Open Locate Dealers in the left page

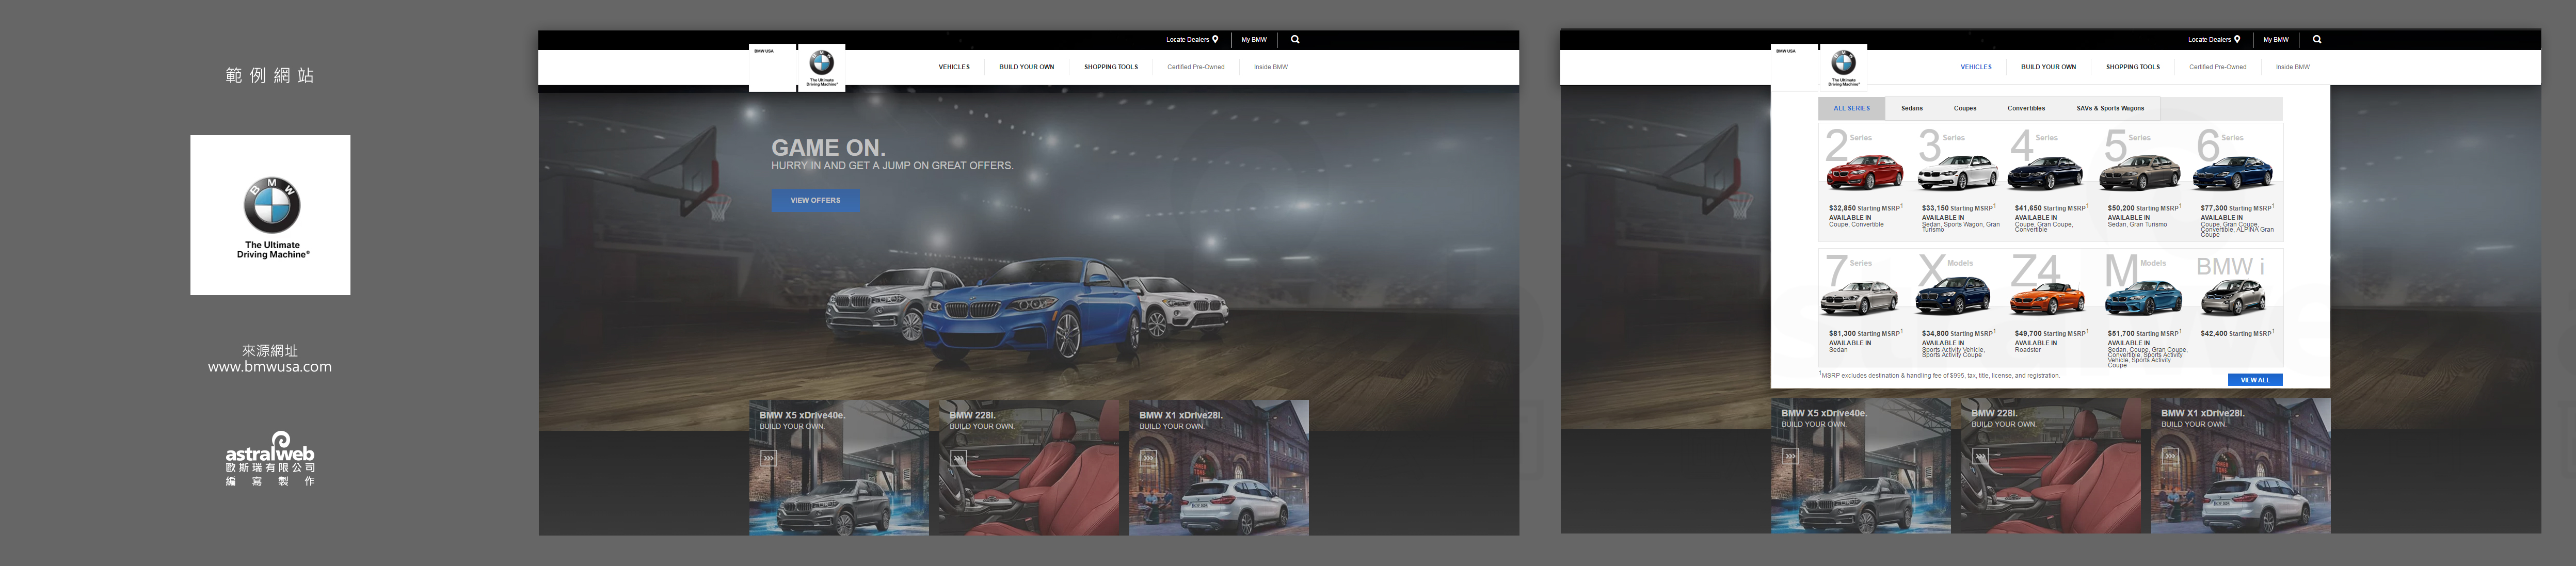1192,40
